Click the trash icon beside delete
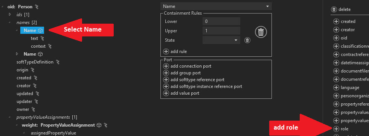Screen dimensions: 369x136 334,9
